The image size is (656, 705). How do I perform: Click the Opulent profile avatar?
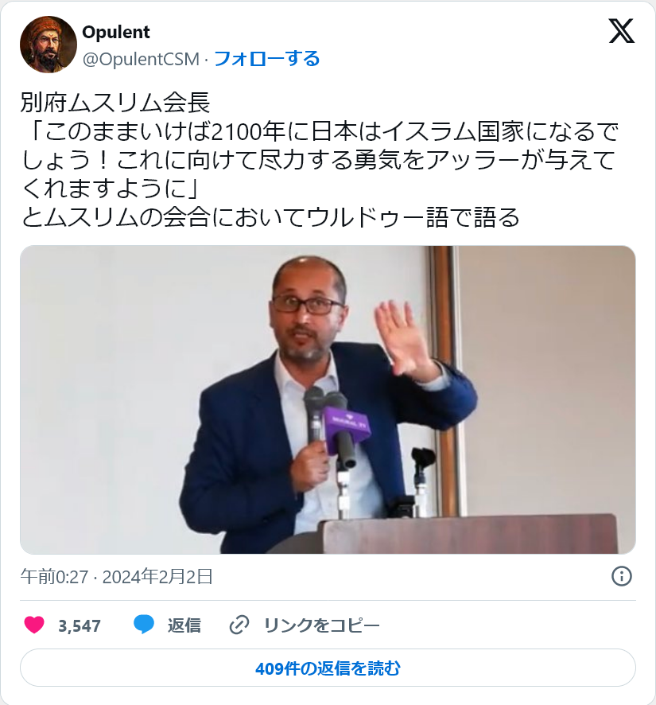click(x=48, y=45)
